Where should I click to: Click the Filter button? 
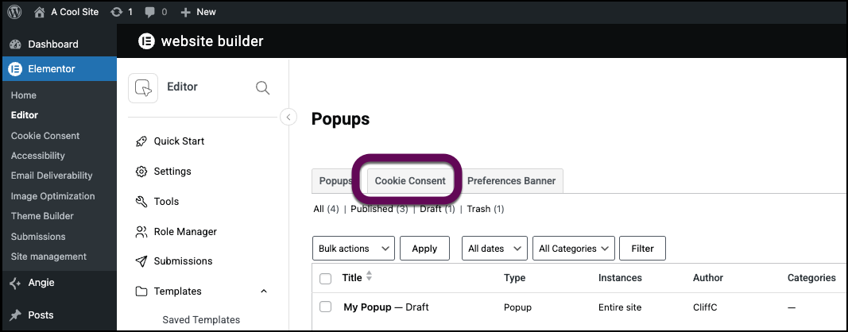[642, 249]
